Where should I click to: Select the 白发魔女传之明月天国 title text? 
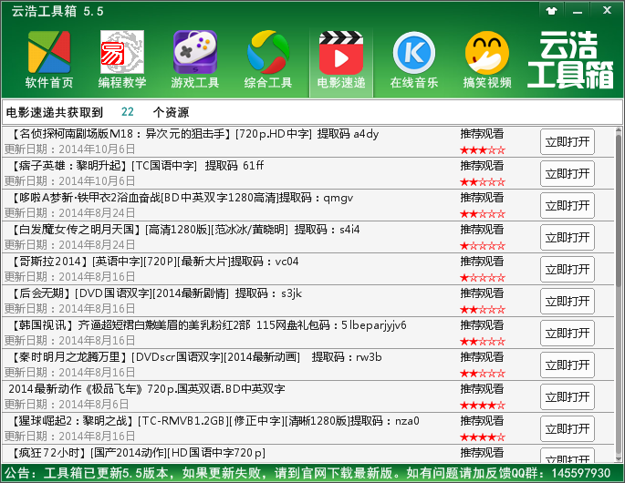click(184, 230)
